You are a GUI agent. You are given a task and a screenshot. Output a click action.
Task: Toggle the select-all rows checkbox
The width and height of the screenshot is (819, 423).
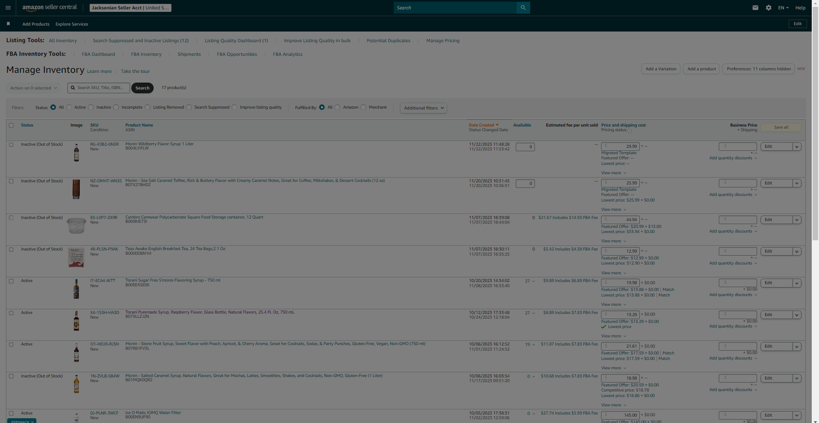pyautogui.click(x=12, y=125)
